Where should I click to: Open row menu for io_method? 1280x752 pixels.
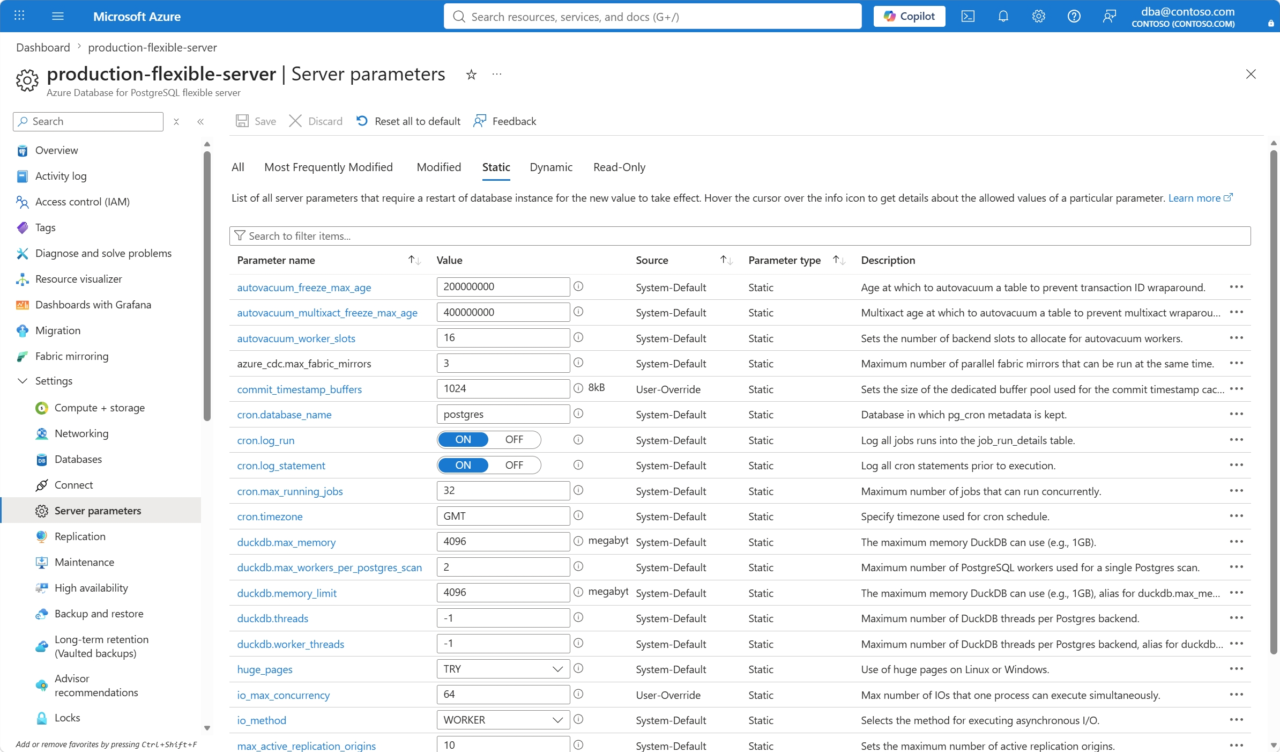[1237, 719]
